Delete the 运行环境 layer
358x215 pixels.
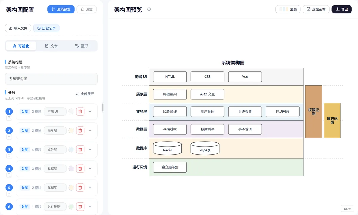tap(80, 207)
